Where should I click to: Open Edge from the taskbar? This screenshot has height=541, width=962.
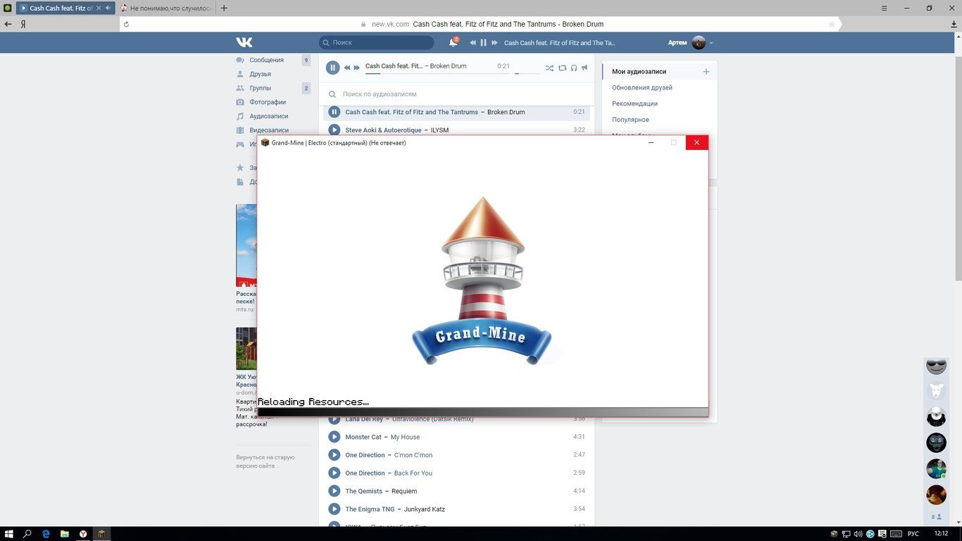point(46,534)
